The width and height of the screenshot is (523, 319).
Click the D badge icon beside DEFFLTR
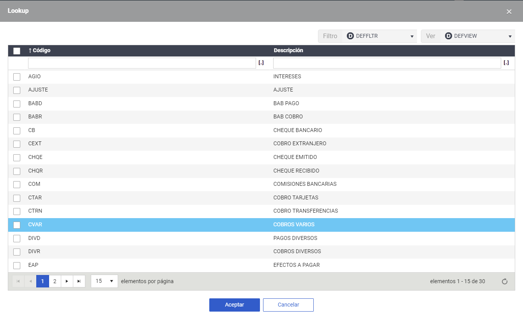pos(350,36)
